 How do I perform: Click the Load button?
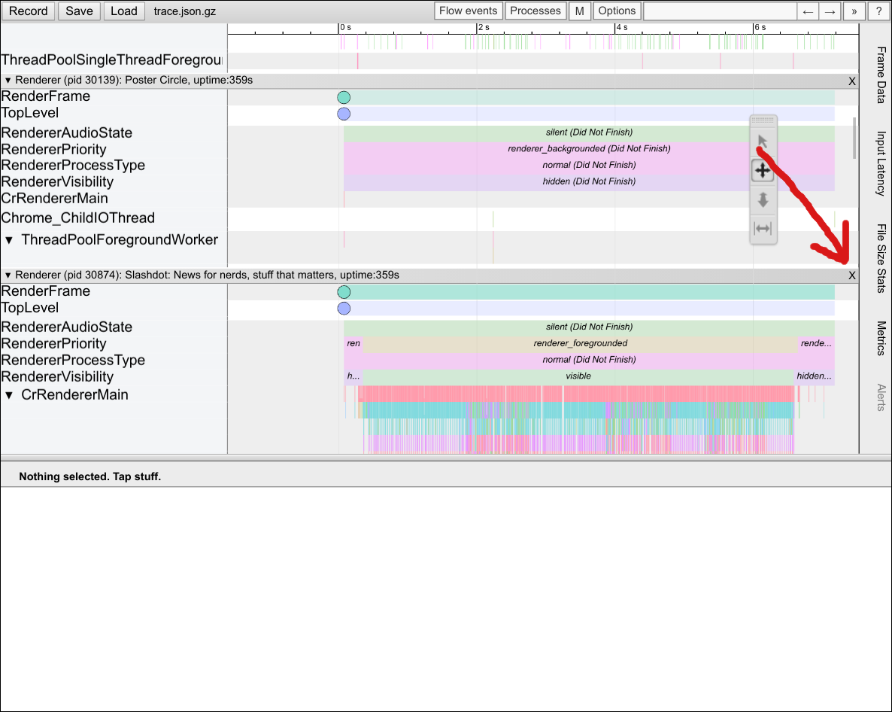pos(124,11)
